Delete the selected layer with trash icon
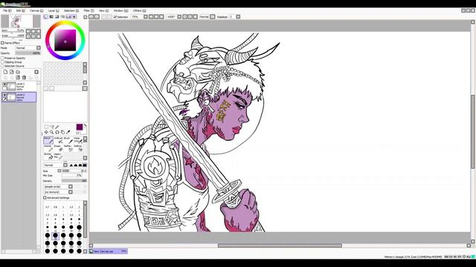Image resolution: width=476 pixels, height=267 pixels. [25, 77]
